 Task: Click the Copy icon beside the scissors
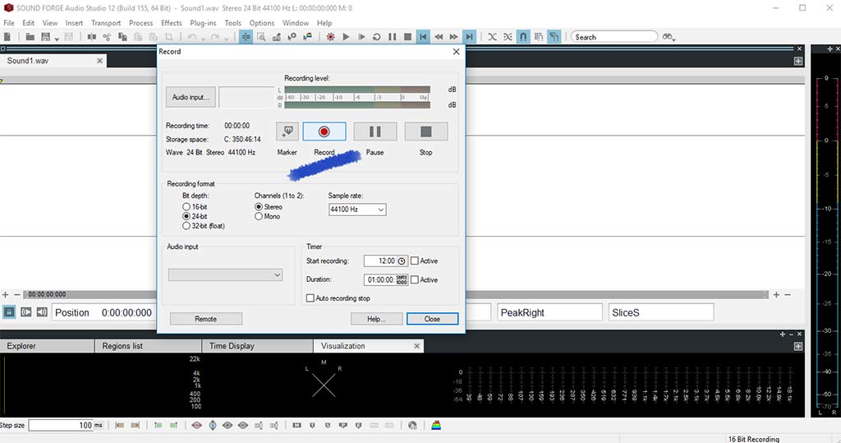coord(123,37)
